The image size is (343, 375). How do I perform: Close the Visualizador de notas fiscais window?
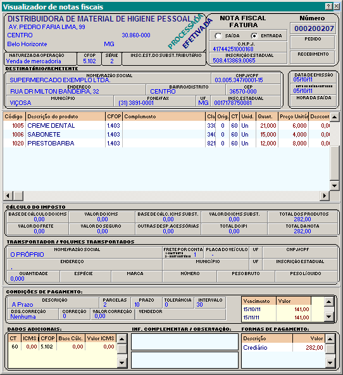tap(336, 6)
